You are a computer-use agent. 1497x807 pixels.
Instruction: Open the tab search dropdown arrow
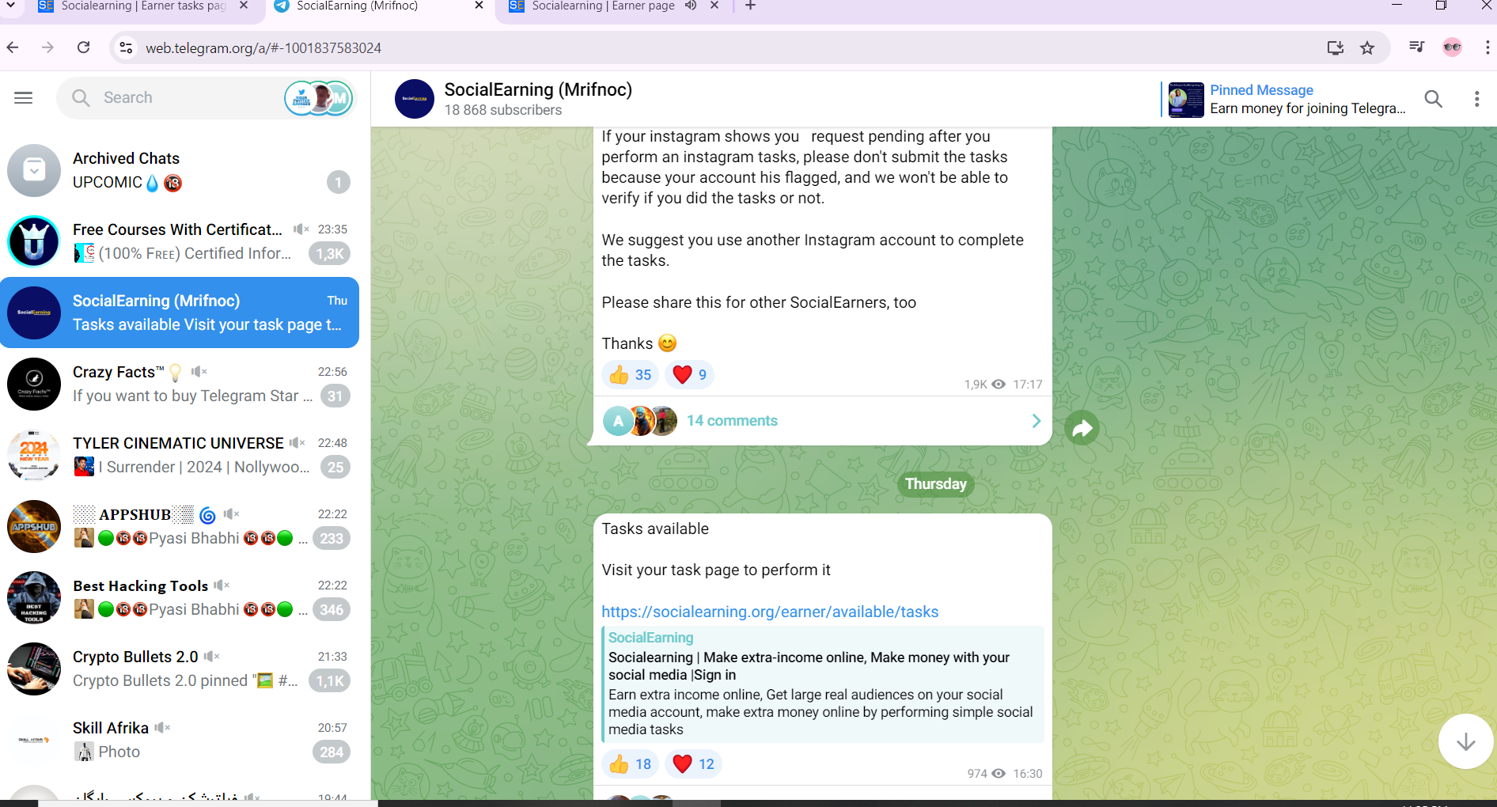[11, 6]
